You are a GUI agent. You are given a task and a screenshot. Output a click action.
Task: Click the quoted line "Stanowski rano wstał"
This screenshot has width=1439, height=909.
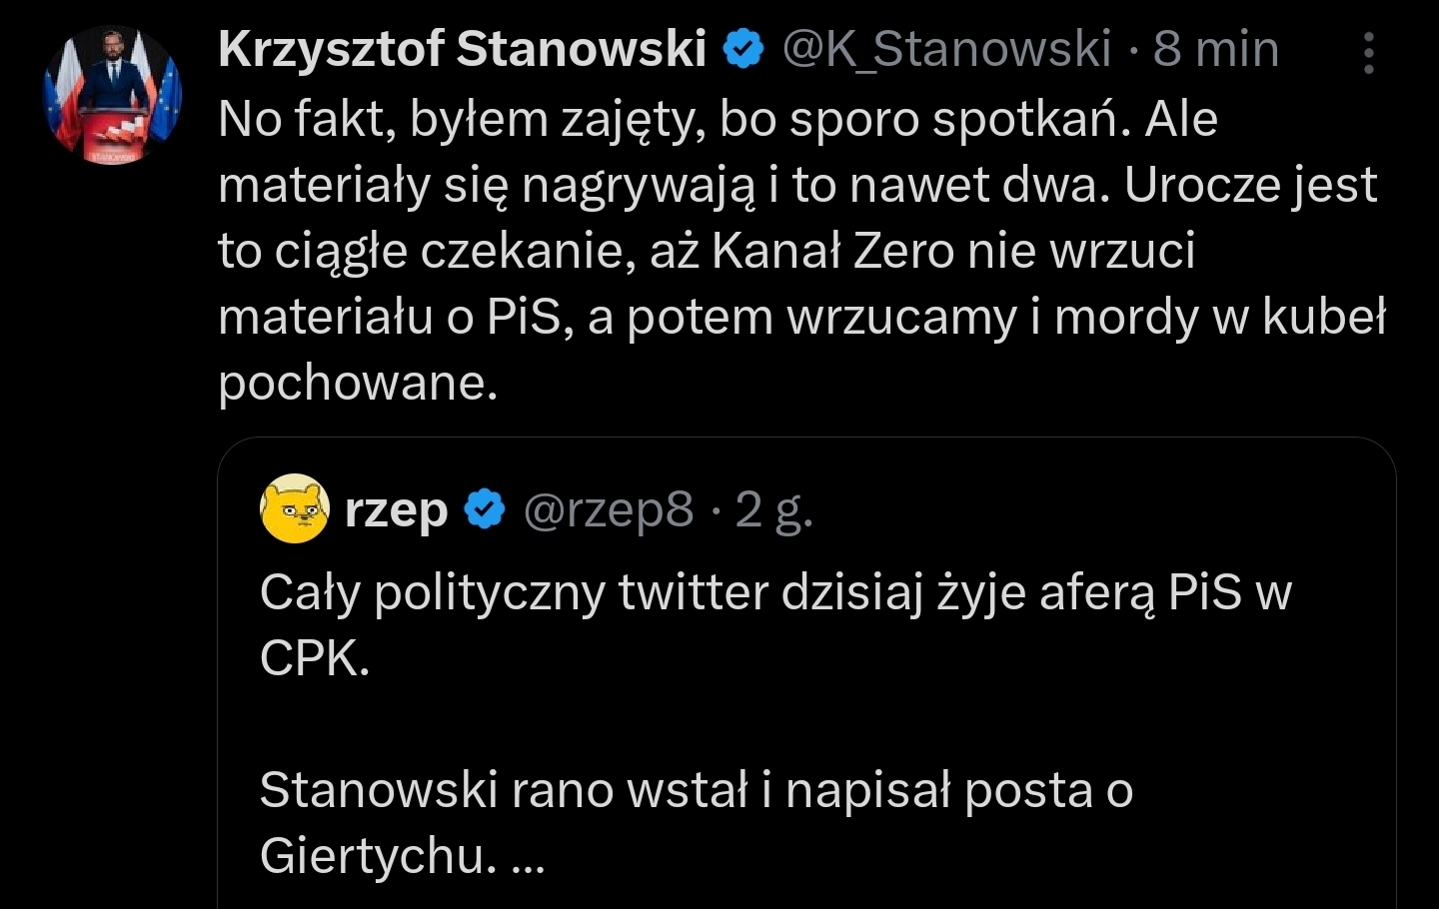point(696,790)
